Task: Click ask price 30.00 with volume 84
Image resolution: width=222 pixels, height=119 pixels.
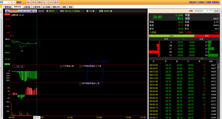Action: tap(192, 55)
